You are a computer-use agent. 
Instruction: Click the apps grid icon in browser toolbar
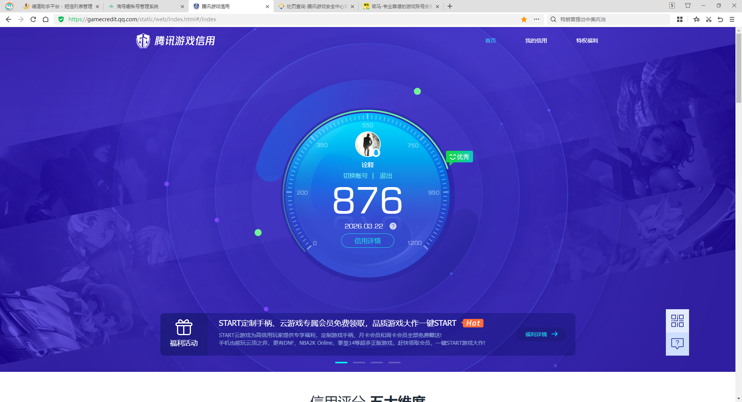pyautogui.click(x=680, y=19)
